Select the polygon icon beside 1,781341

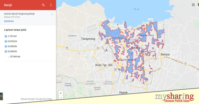[x=6, y=36]
